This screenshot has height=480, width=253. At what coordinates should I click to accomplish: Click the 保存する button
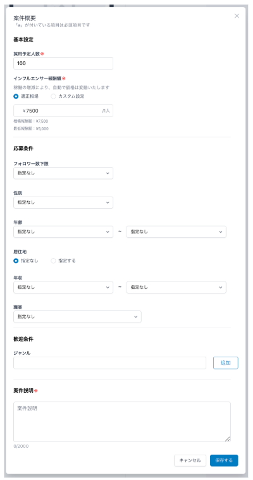pyautogui.click(x=224, y=460)
